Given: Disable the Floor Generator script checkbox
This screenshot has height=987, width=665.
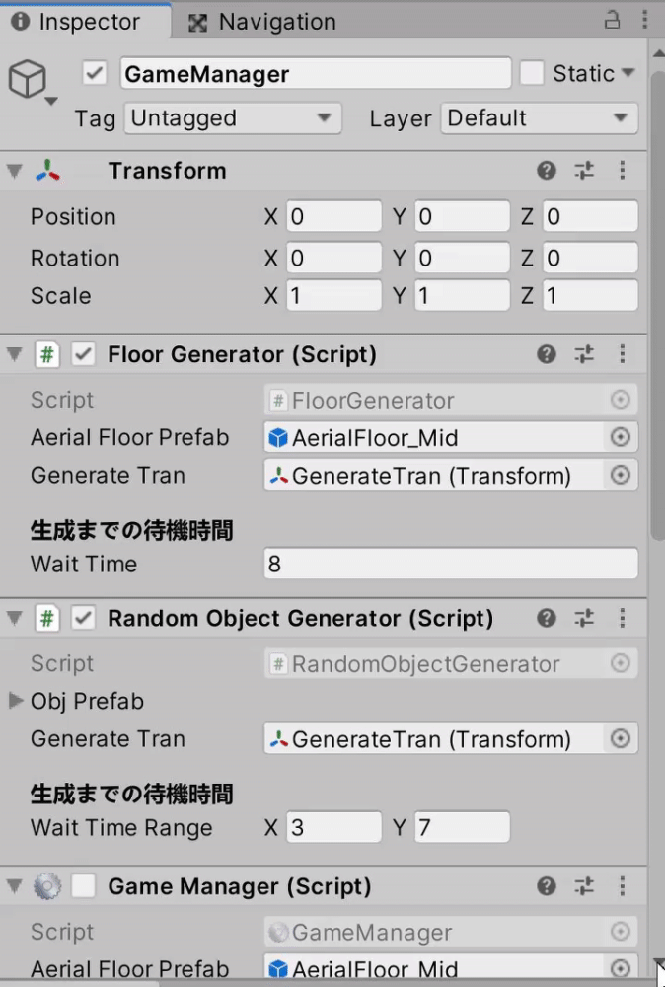Looking at the screenshot, I should (83, 353).
